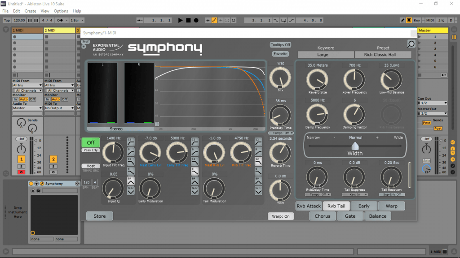Toggle the metronome button
This screenshot has height=258, width=460.
point(60,20)
